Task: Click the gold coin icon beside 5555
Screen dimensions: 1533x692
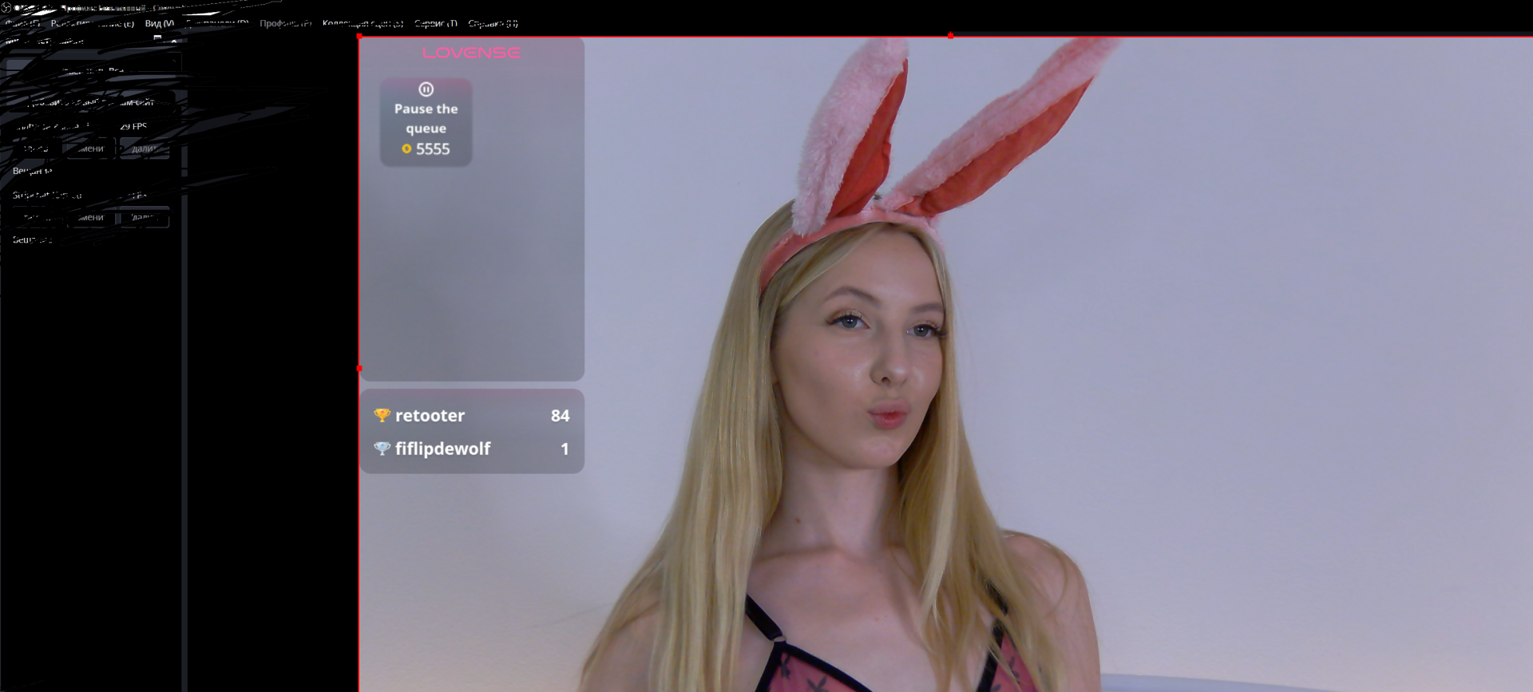Action: point(406,149)
